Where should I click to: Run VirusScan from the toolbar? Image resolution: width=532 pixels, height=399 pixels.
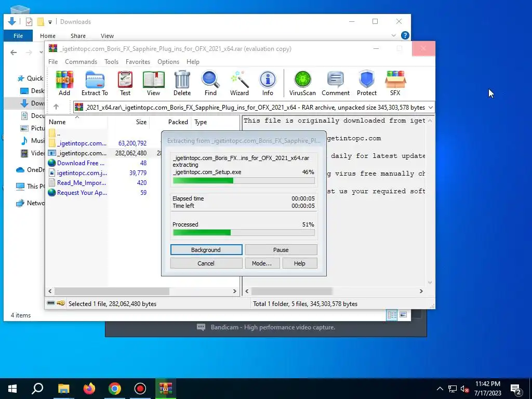(302, 84)
